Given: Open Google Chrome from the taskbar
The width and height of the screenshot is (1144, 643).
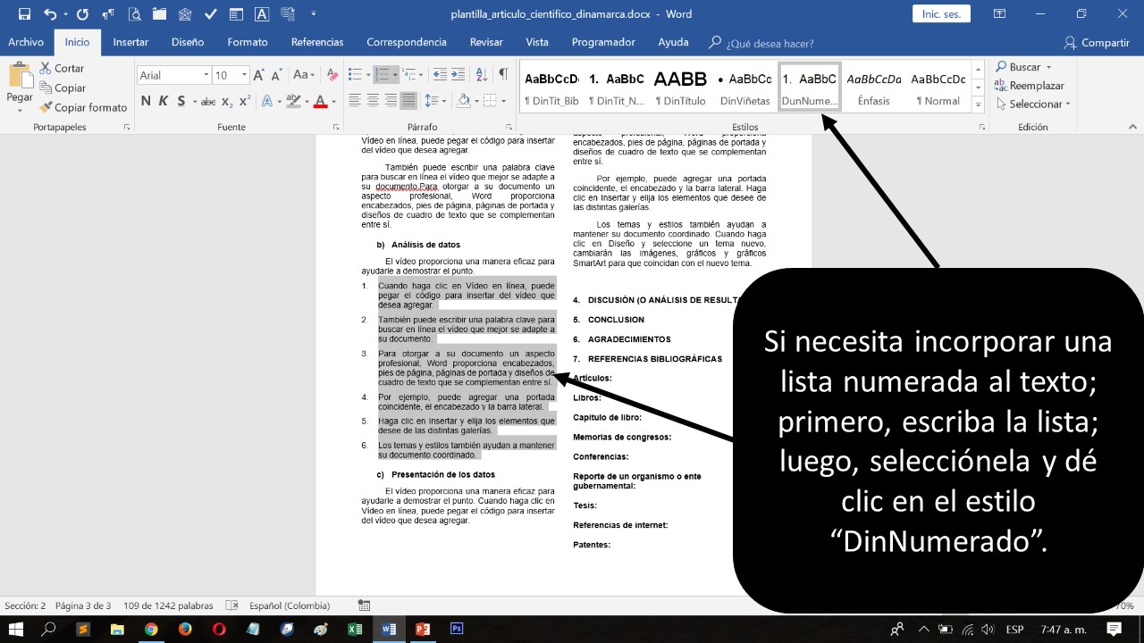Looking at the screenshot, I should point(151,629).
